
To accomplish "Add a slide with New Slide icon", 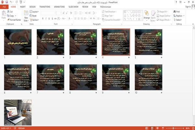I will click(26, 13).
